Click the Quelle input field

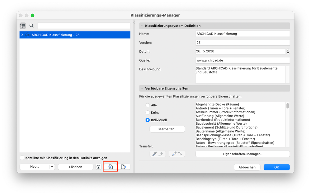243,60
